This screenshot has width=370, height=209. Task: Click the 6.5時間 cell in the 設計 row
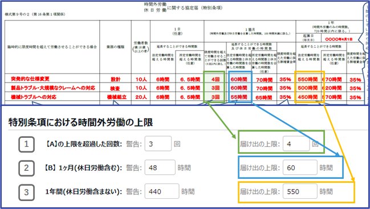click(x=190, y=79)
